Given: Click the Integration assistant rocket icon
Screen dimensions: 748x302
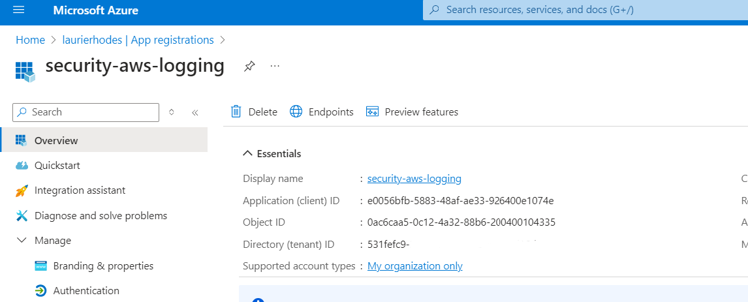Looking at the screenshot, I should point(22,191).
